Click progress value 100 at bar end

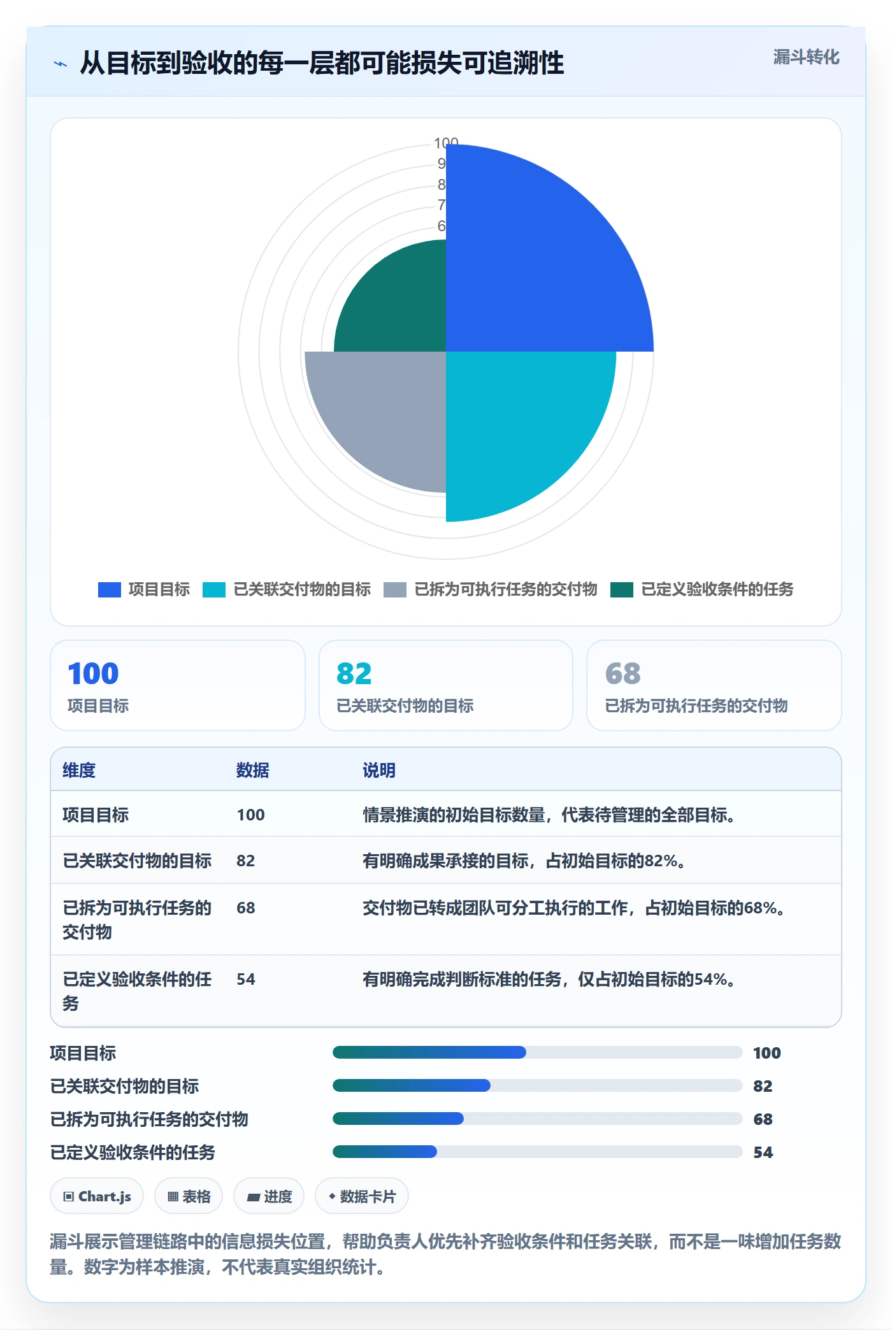tap(767, 1053)
